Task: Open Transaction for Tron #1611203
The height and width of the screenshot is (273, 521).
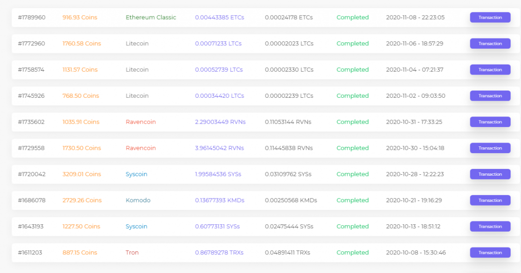Action: [x=490, y=253]
